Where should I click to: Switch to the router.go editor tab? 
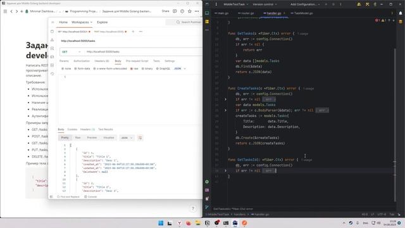point(246,13)
